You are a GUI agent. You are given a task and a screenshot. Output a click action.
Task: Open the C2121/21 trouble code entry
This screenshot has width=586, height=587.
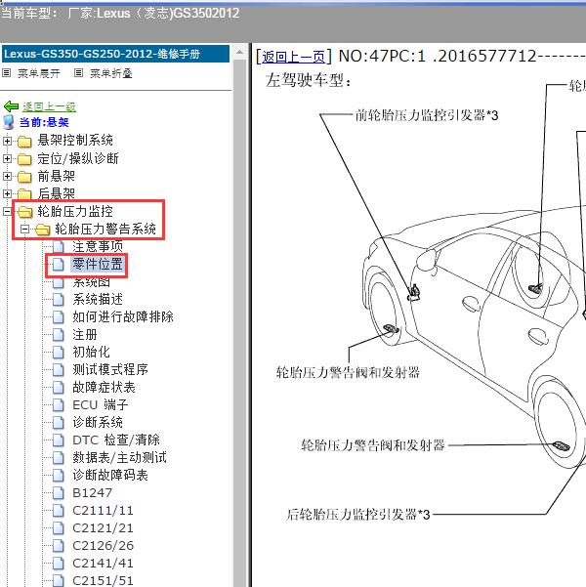pos(103,528)
